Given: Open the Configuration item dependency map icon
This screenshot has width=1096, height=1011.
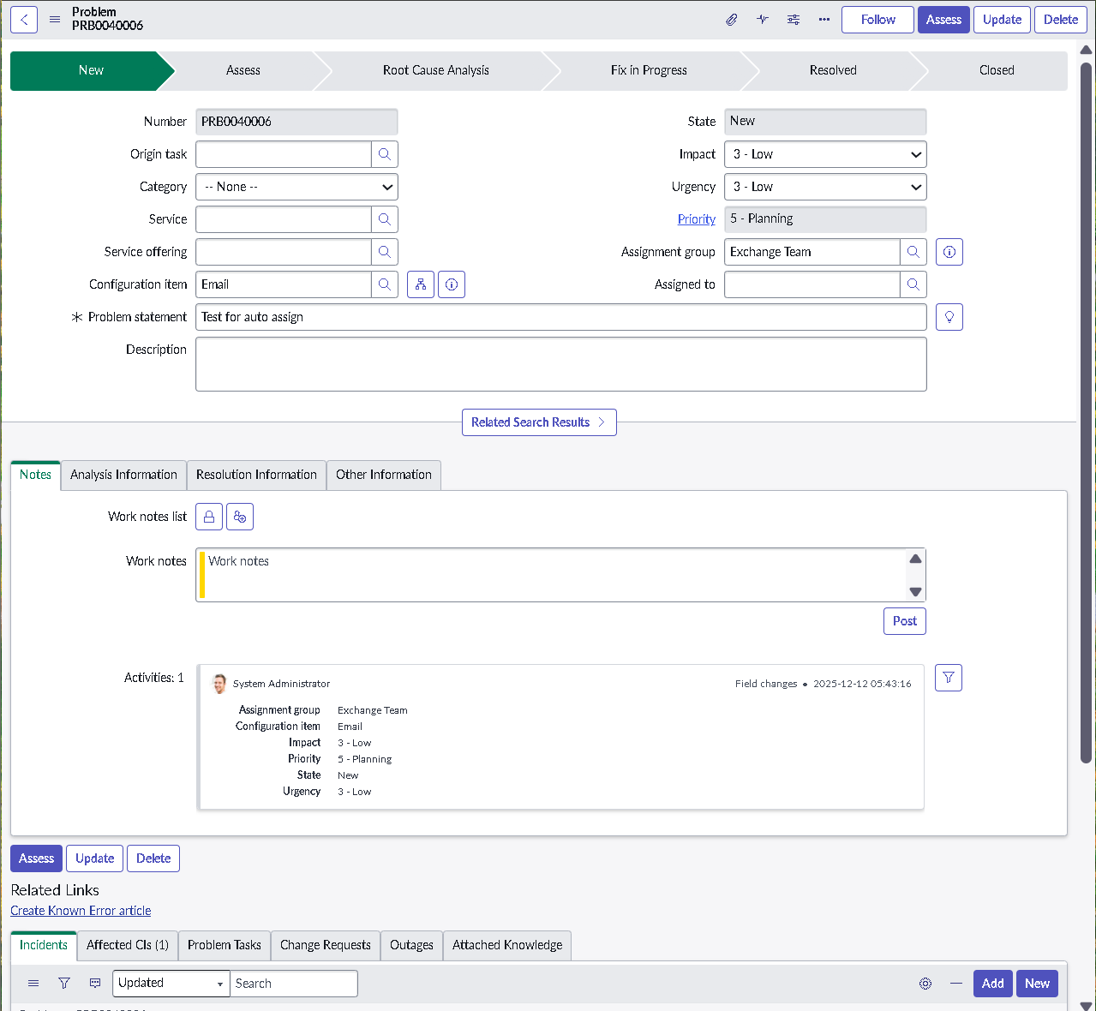Looking at the screenshot, I should click(420, 284).
